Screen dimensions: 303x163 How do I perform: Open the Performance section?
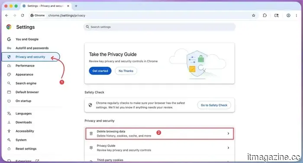(25, 66)
